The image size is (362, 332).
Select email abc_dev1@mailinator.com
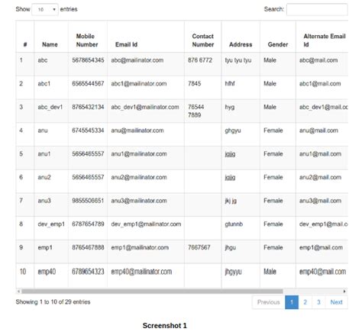pos(145,107)
